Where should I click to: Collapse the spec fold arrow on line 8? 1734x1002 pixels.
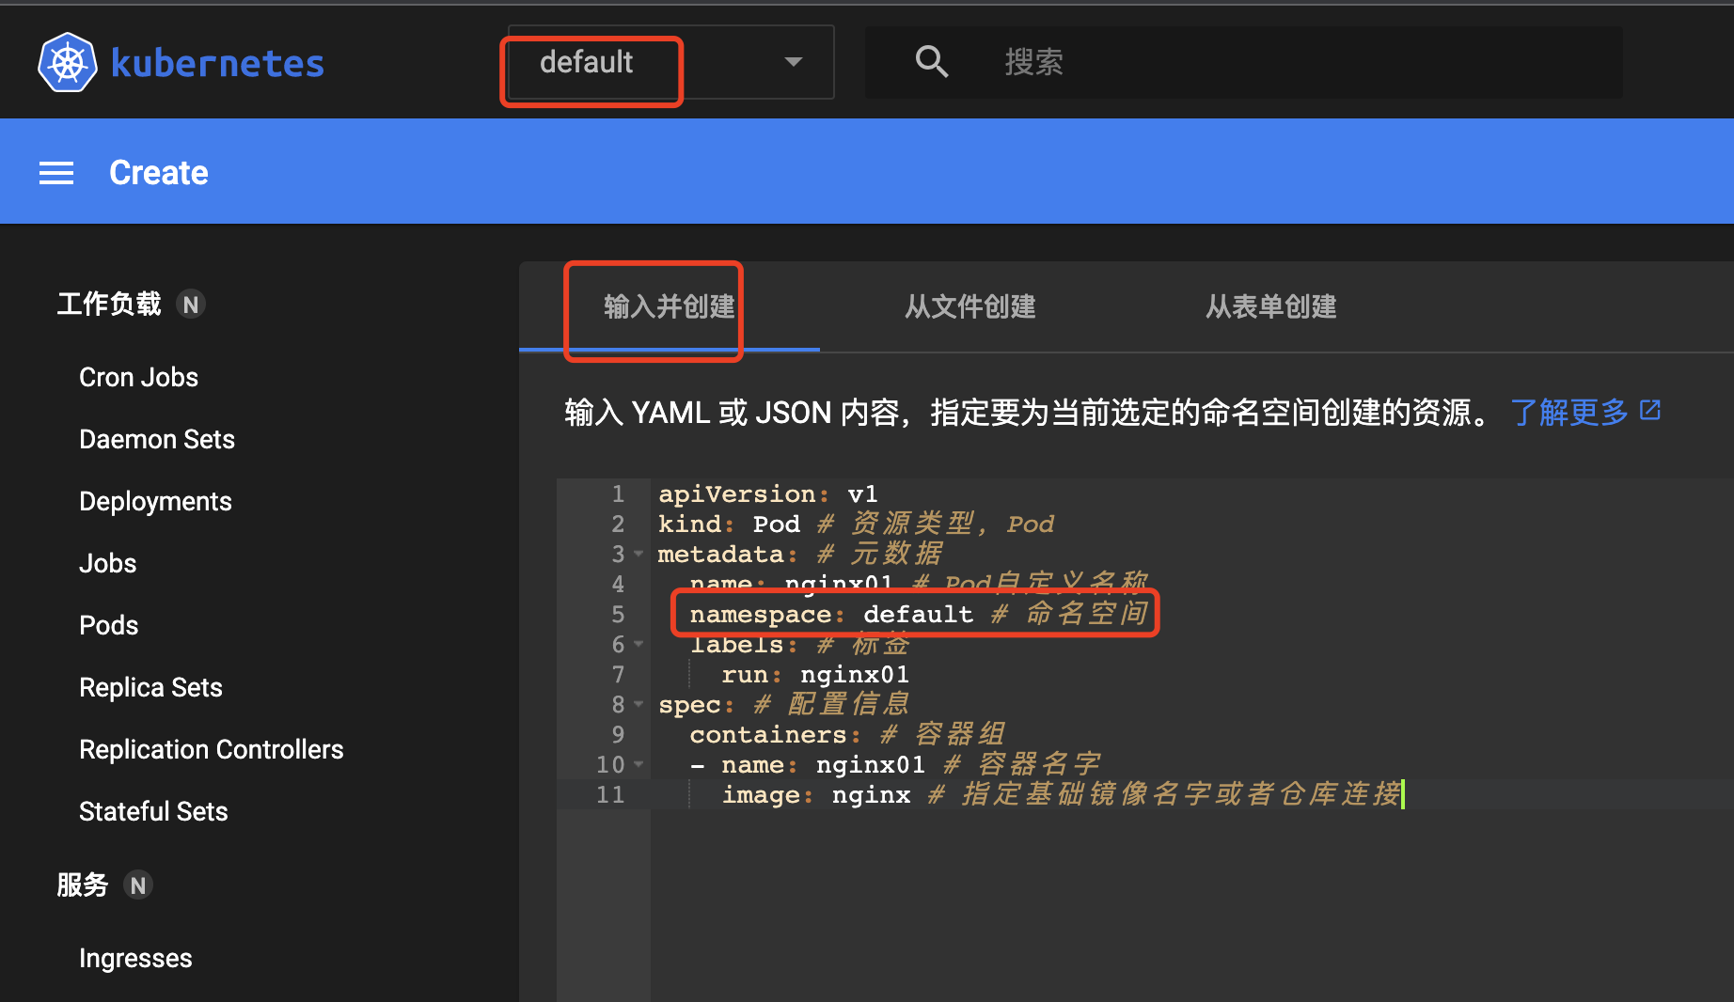638,705
